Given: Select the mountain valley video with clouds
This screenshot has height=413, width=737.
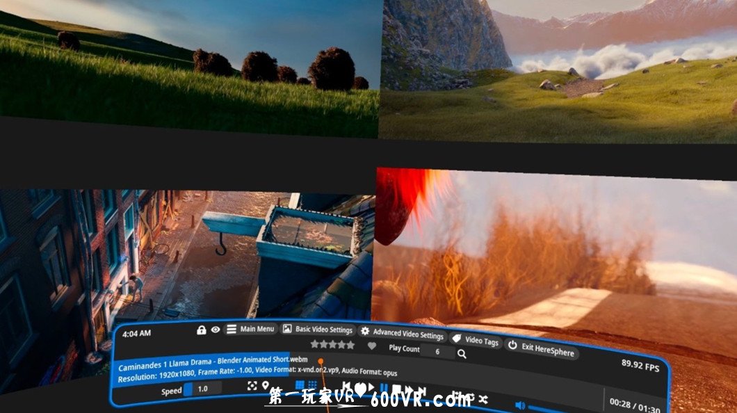Looking at the screenshot, I should pos(558,72).
